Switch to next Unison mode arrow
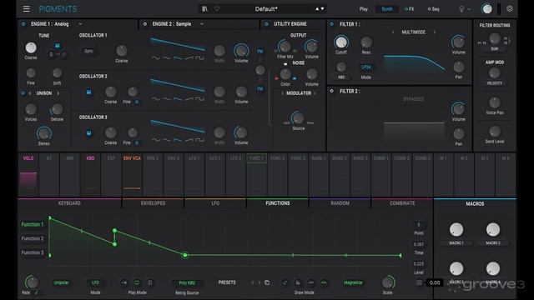The height and width of the screenshot is (300, 534). (58, 92)
